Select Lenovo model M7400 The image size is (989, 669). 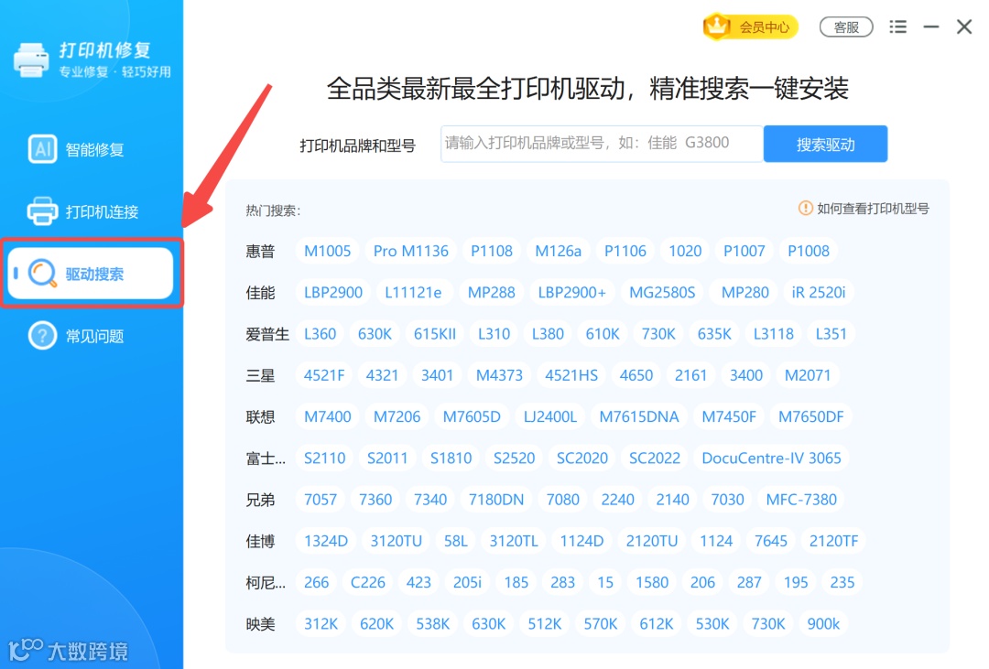coord(327,416)
